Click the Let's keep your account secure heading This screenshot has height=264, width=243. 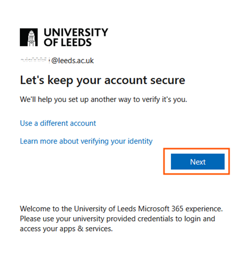[x=103, y=80]
